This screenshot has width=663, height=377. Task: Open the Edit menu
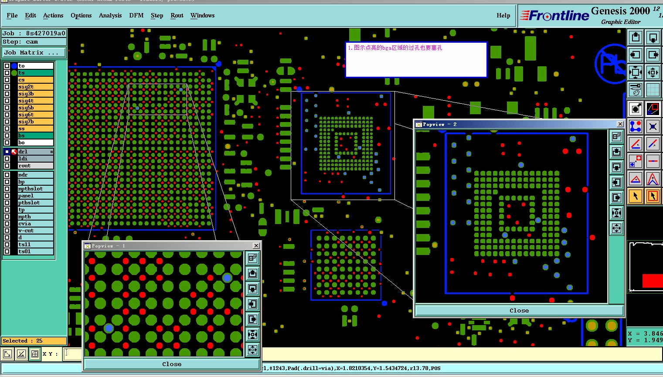31,15
